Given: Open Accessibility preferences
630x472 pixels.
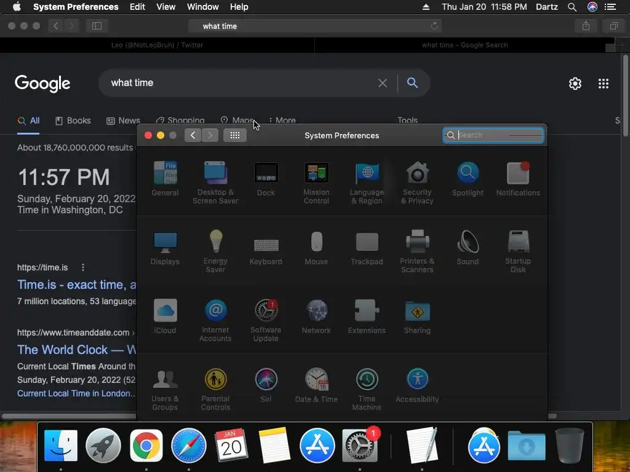Looking at the screenshot, I should click(x=417, y=385).
